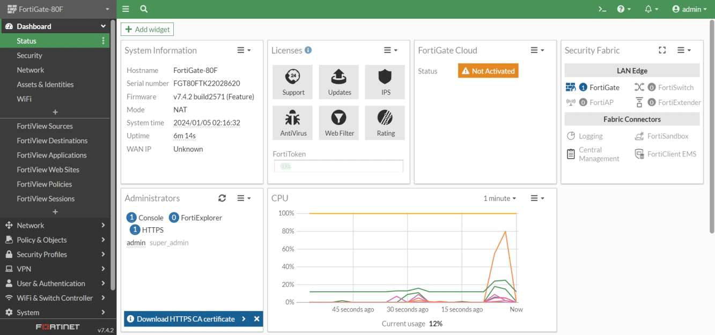
Task: Open FortiView Destinations
Action: point(52,140)
